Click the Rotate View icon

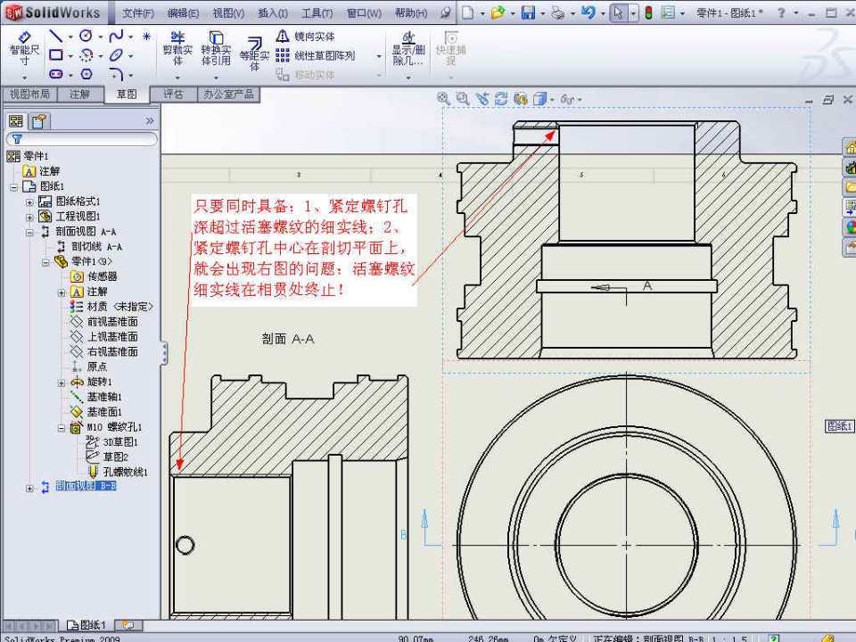(x=500, y=99)
